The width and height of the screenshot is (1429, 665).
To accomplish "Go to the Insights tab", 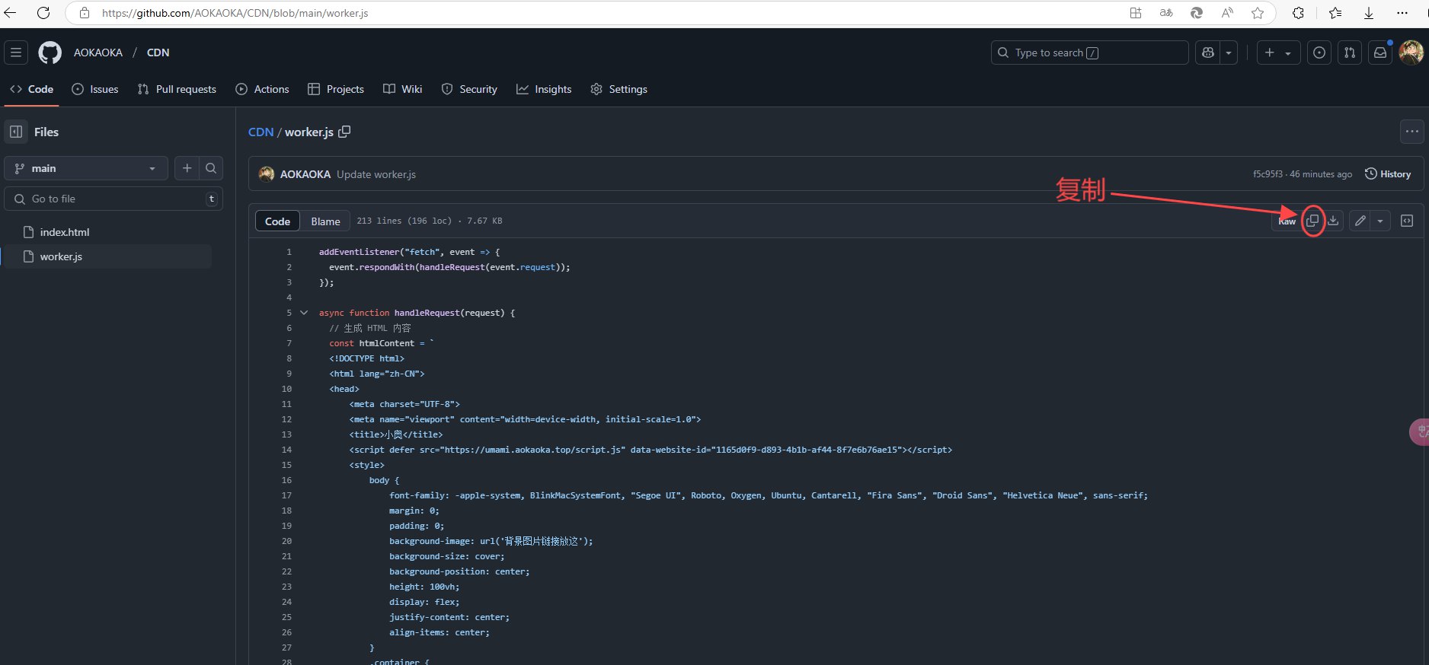I will tap(544, 89).
